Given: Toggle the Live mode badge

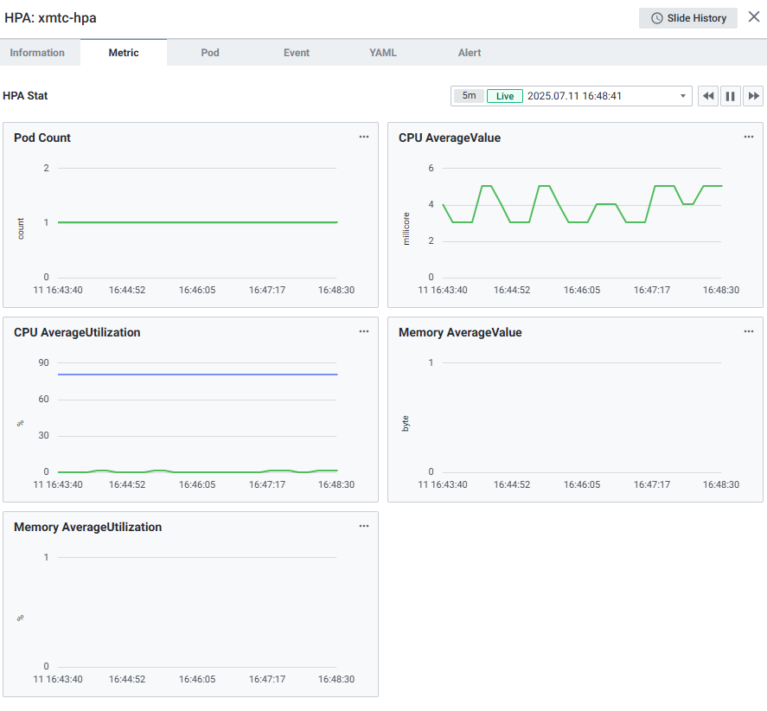Looking at the screenshot, I should (504, 96).
